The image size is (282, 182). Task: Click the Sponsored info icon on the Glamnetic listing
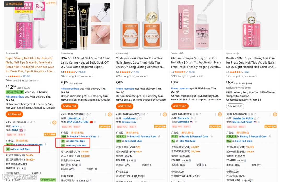182,53
